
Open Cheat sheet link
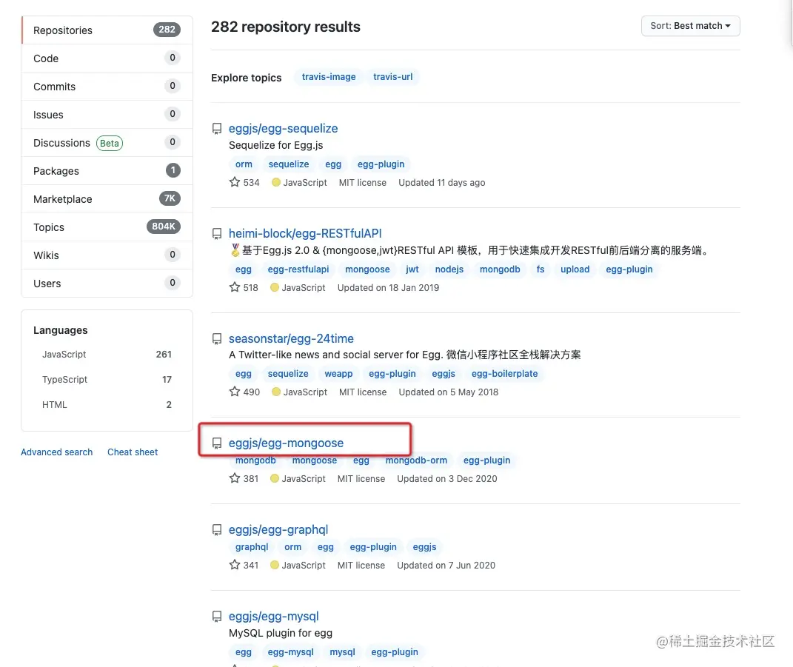[133, 452]
